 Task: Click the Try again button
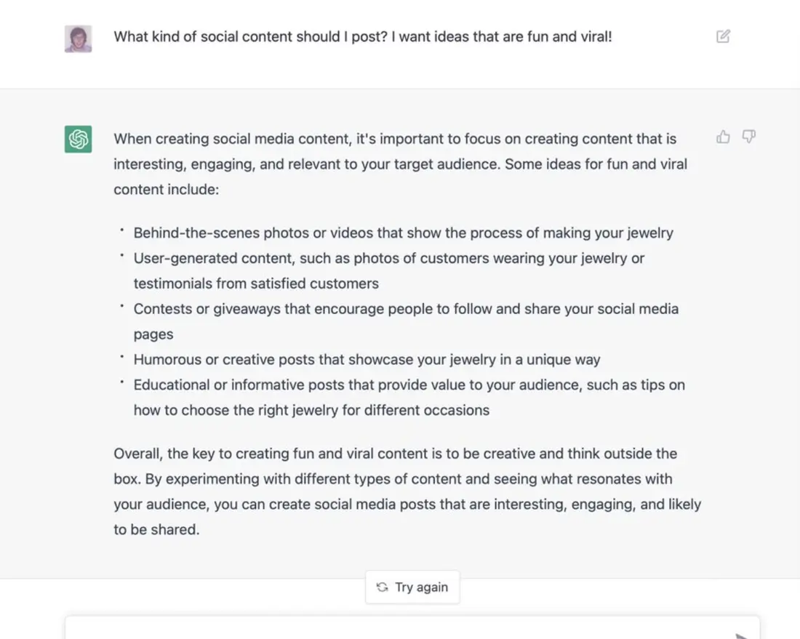[412, 587]
